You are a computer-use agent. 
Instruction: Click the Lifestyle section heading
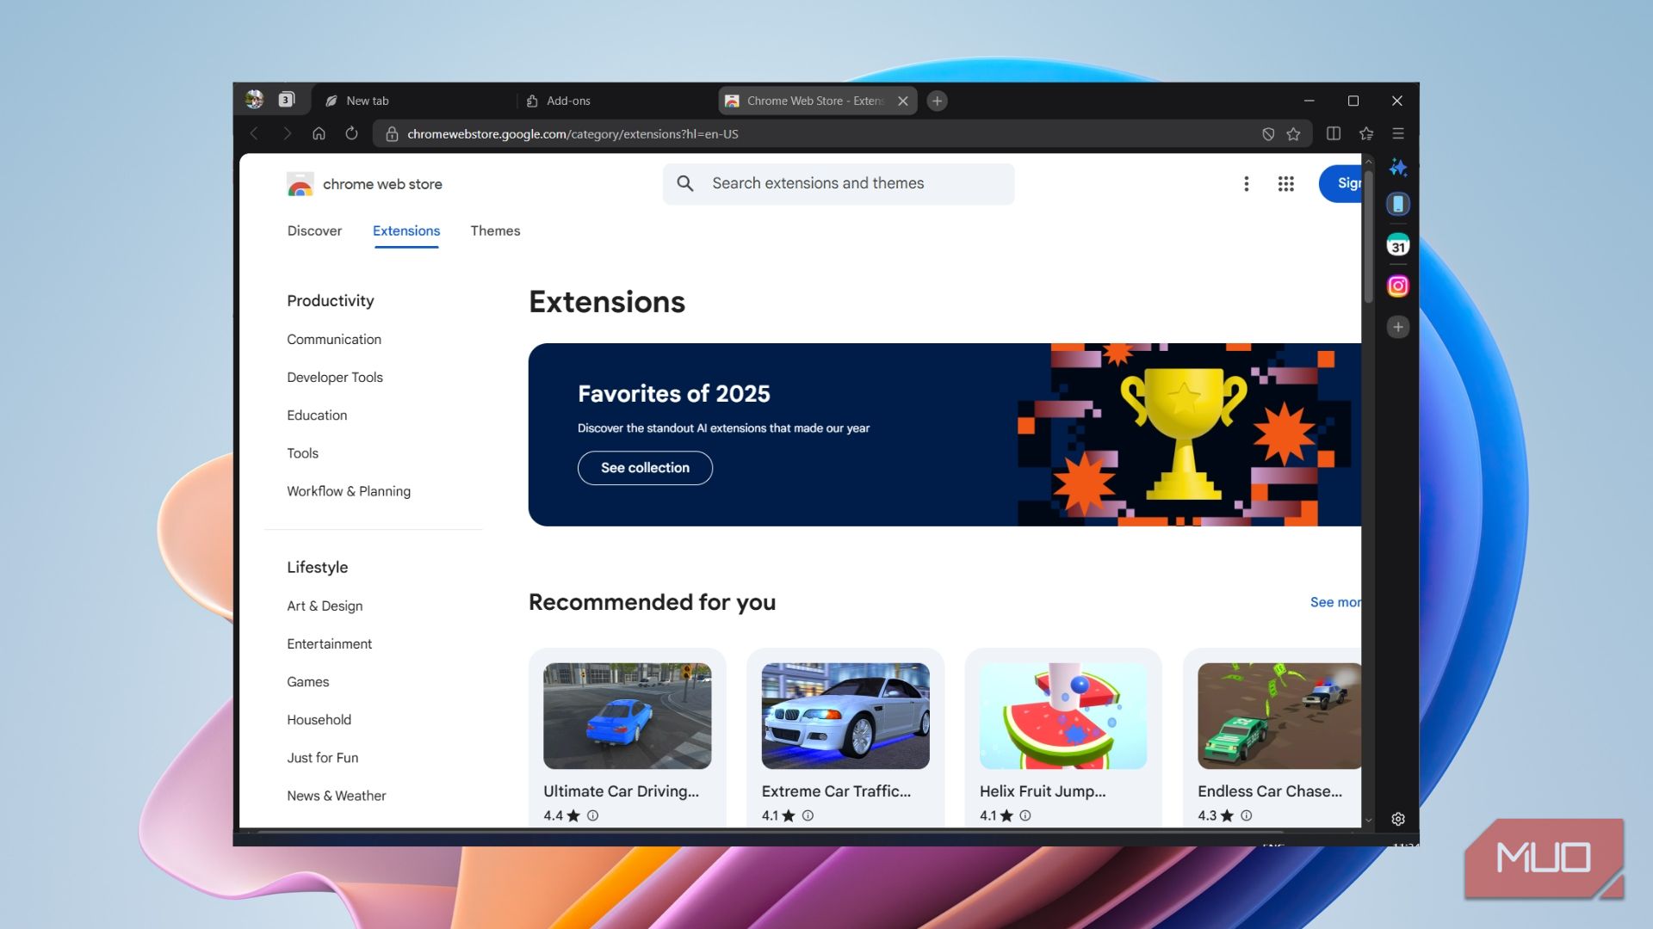pyautogui.click(x=317, y=568)
